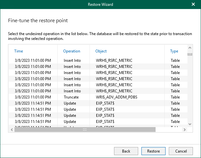Click the vertical scrollbar thumb
The width and height of the screenshot is (201, 158).
190,54
